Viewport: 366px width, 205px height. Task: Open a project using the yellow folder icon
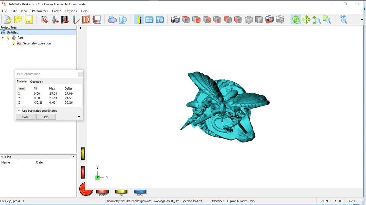pyautogui.click(x=18, y=20)
